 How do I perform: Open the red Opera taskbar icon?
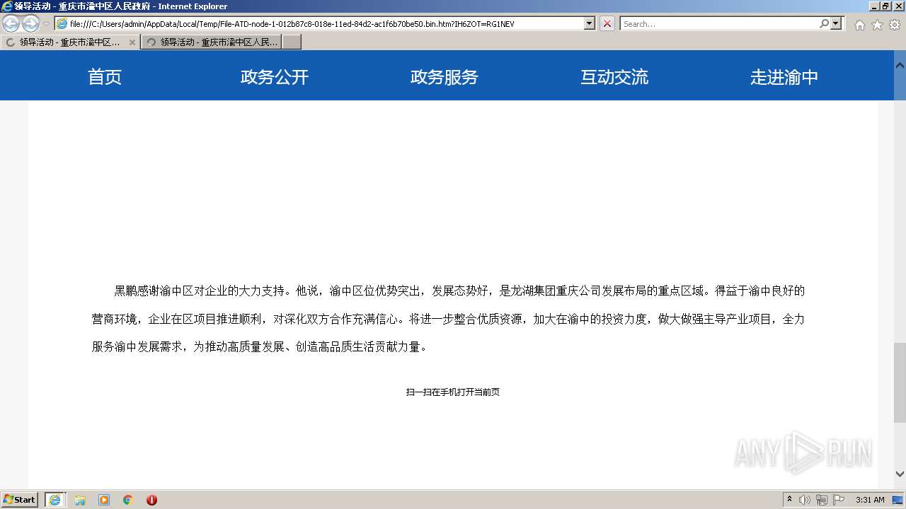[151, 500]
